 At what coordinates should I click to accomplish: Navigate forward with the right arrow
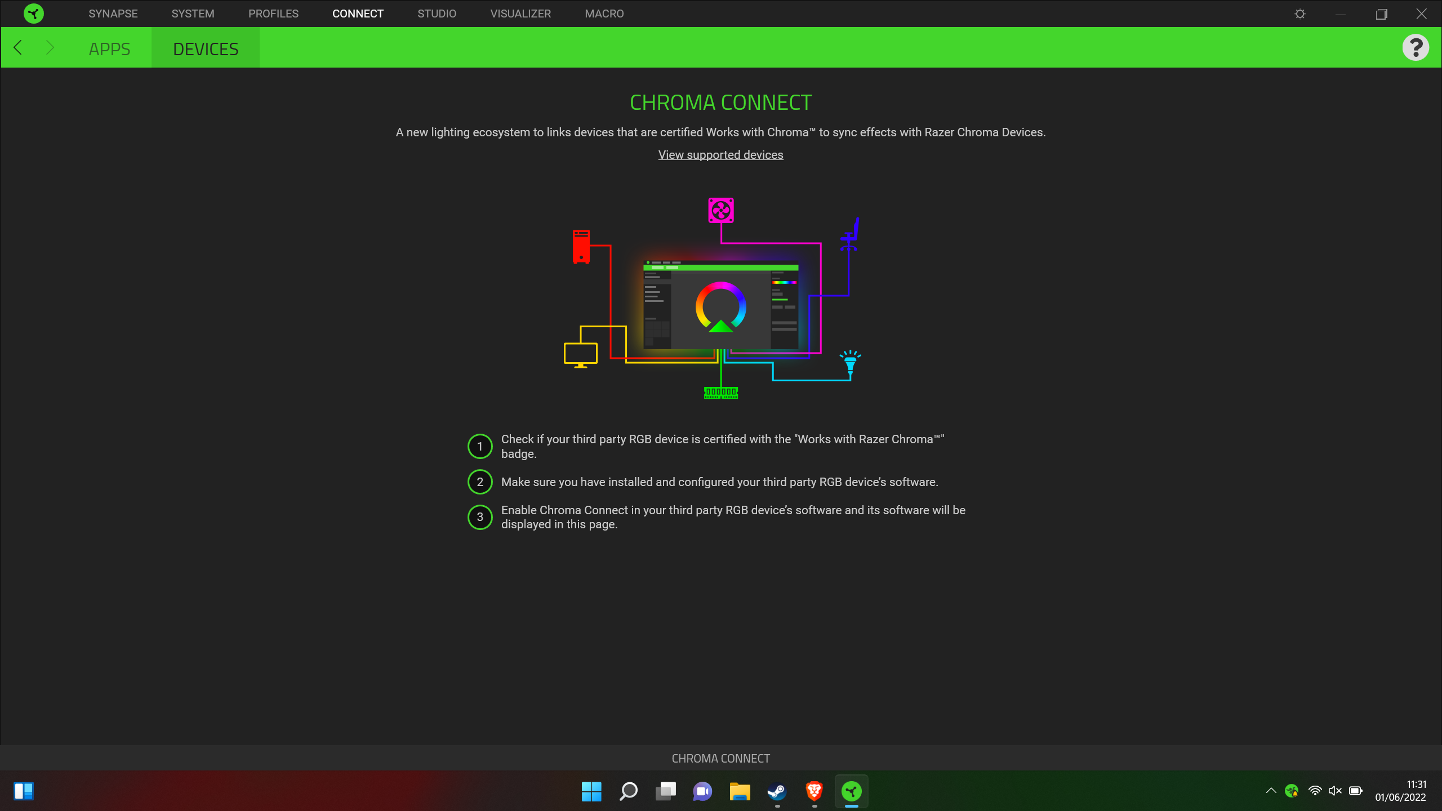[x=51, y=47]
